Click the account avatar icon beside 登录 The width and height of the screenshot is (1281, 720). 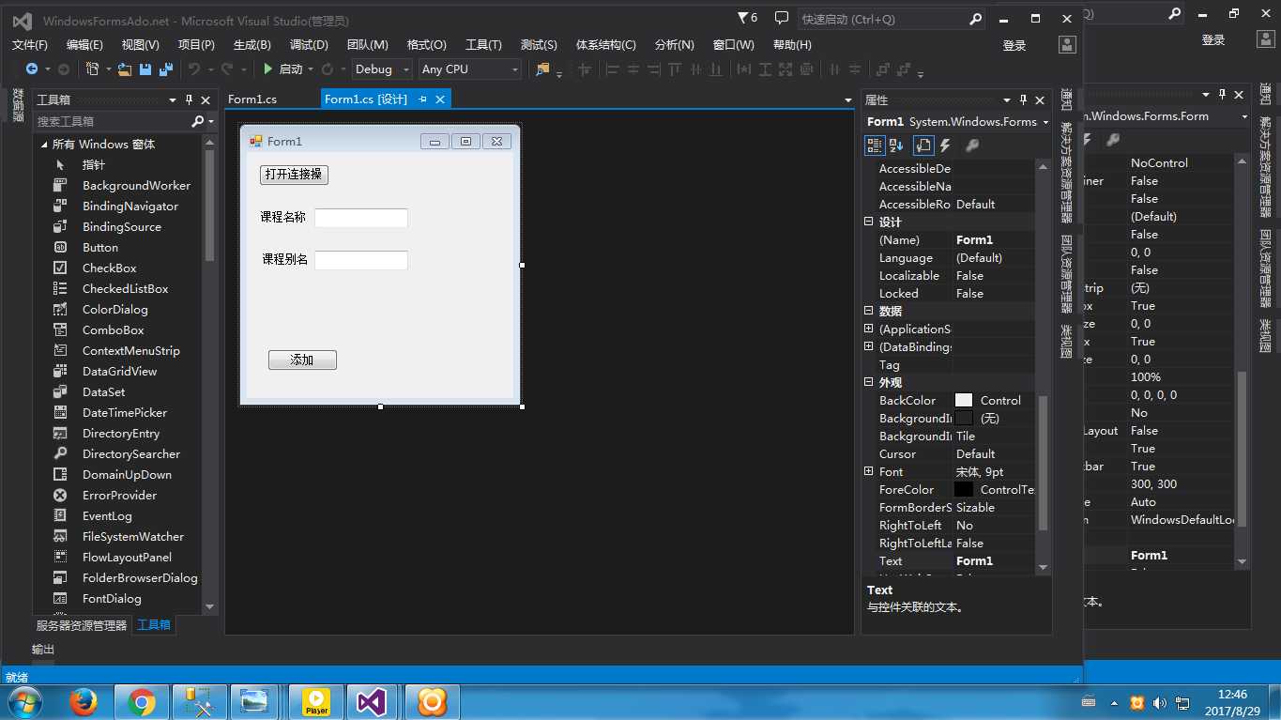point(1067,45)
